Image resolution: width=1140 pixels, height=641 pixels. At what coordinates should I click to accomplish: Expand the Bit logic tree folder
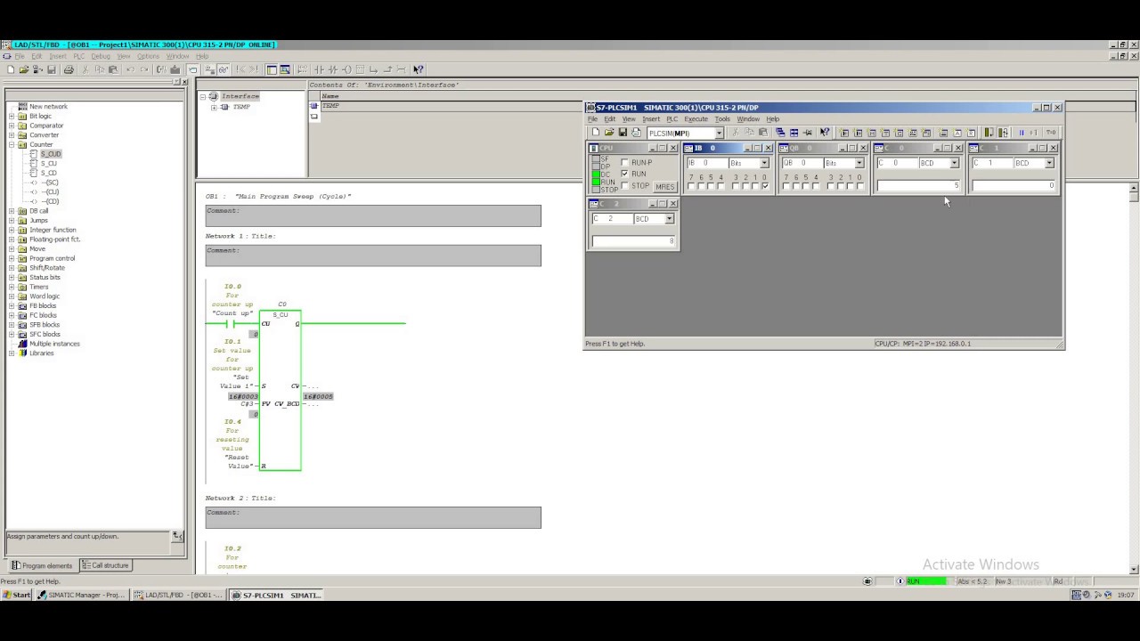pos(12,116)
